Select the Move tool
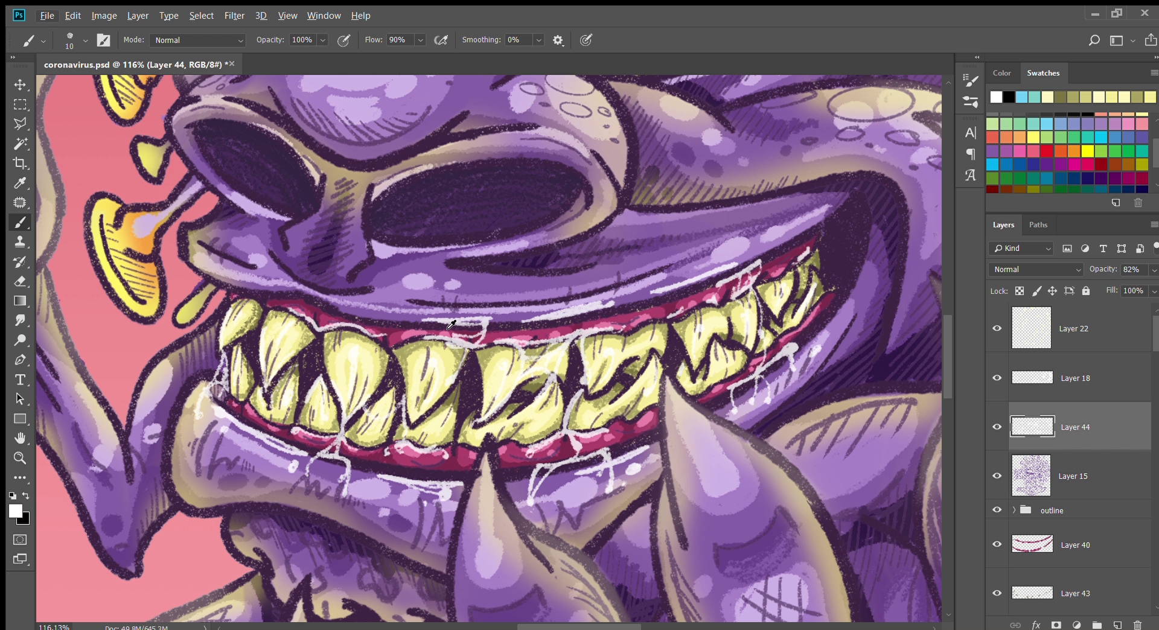Screen dimensions: 1159x630 tap(20, 85)
